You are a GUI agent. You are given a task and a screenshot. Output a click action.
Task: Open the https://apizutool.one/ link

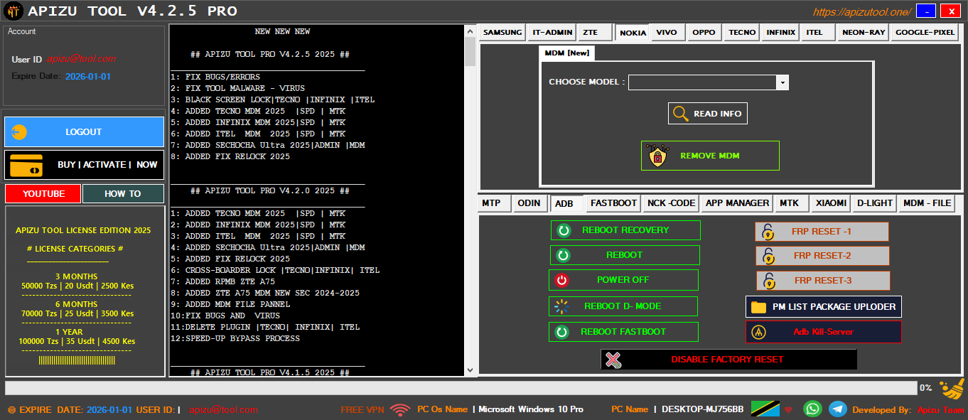862,12
